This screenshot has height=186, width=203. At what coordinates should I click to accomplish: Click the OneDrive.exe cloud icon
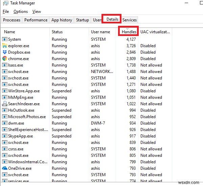pyautogui.click(x=5, y=168)
